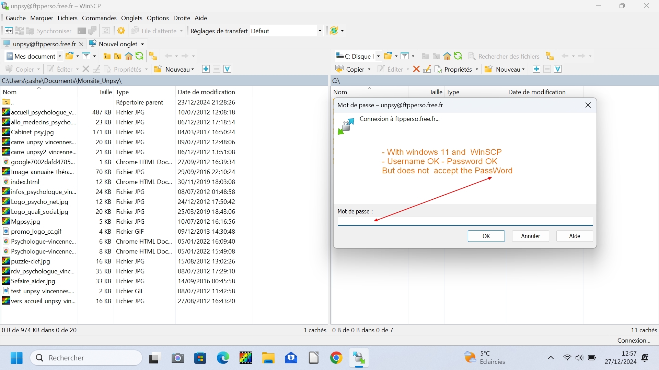The width and height of the screenshot is (659, 370).
Task: Click the WinSCP icon in the taskbar
Action: pyautogui.click(x=359, y=358)
